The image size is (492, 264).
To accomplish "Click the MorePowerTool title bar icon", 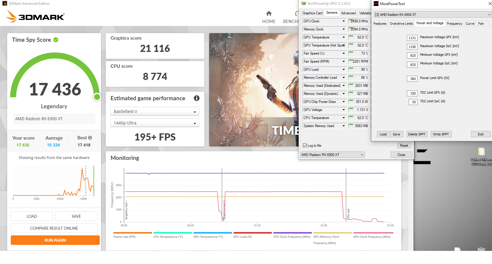I will tap(376, 4).
